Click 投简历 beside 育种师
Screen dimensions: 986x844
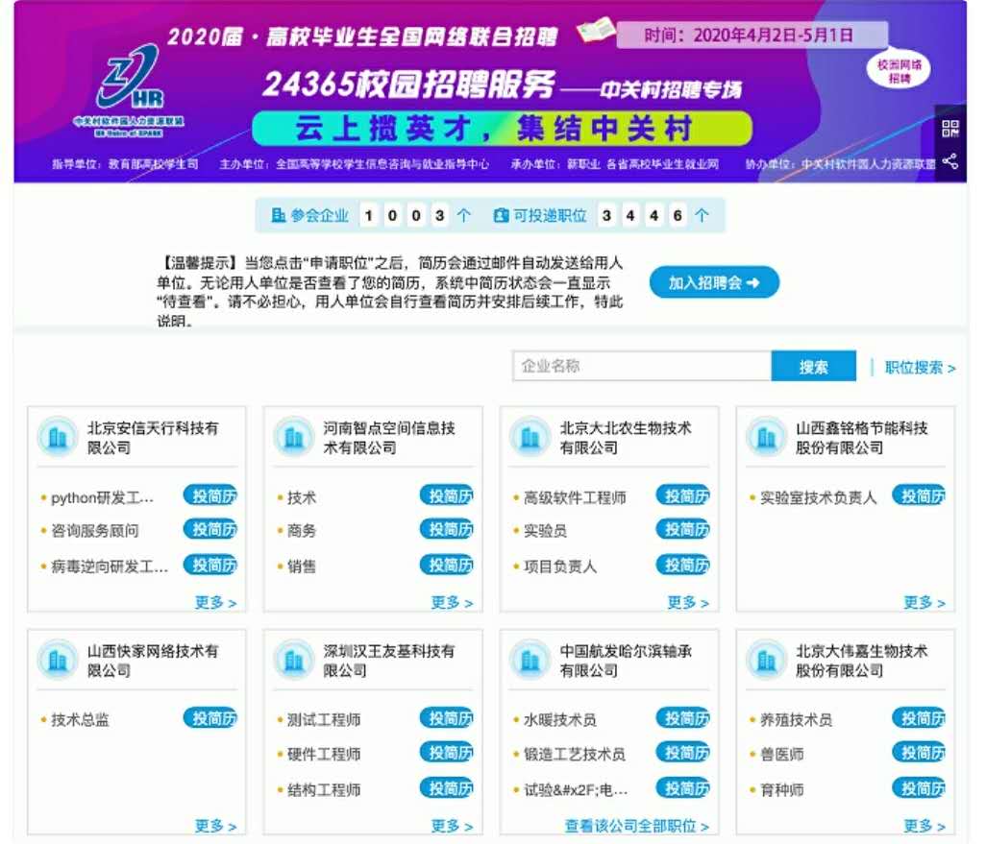coord(920,787)
